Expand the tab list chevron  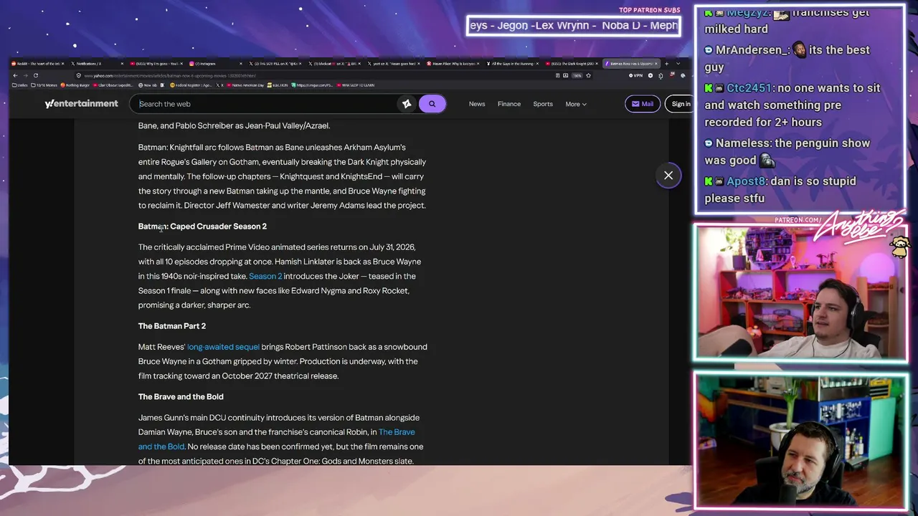click(x=678, y=64)
